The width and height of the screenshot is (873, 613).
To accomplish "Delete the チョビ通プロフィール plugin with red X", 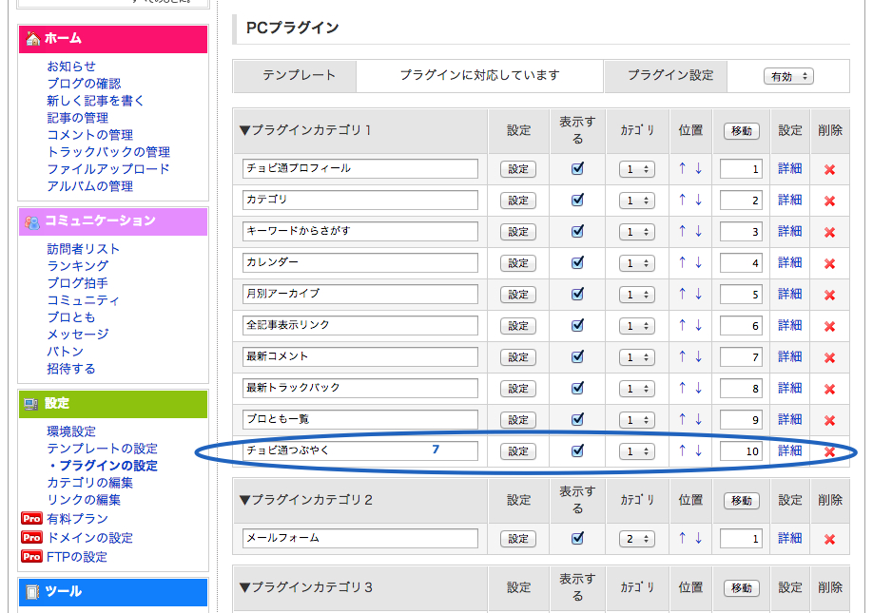I will (x=829, y=170).
